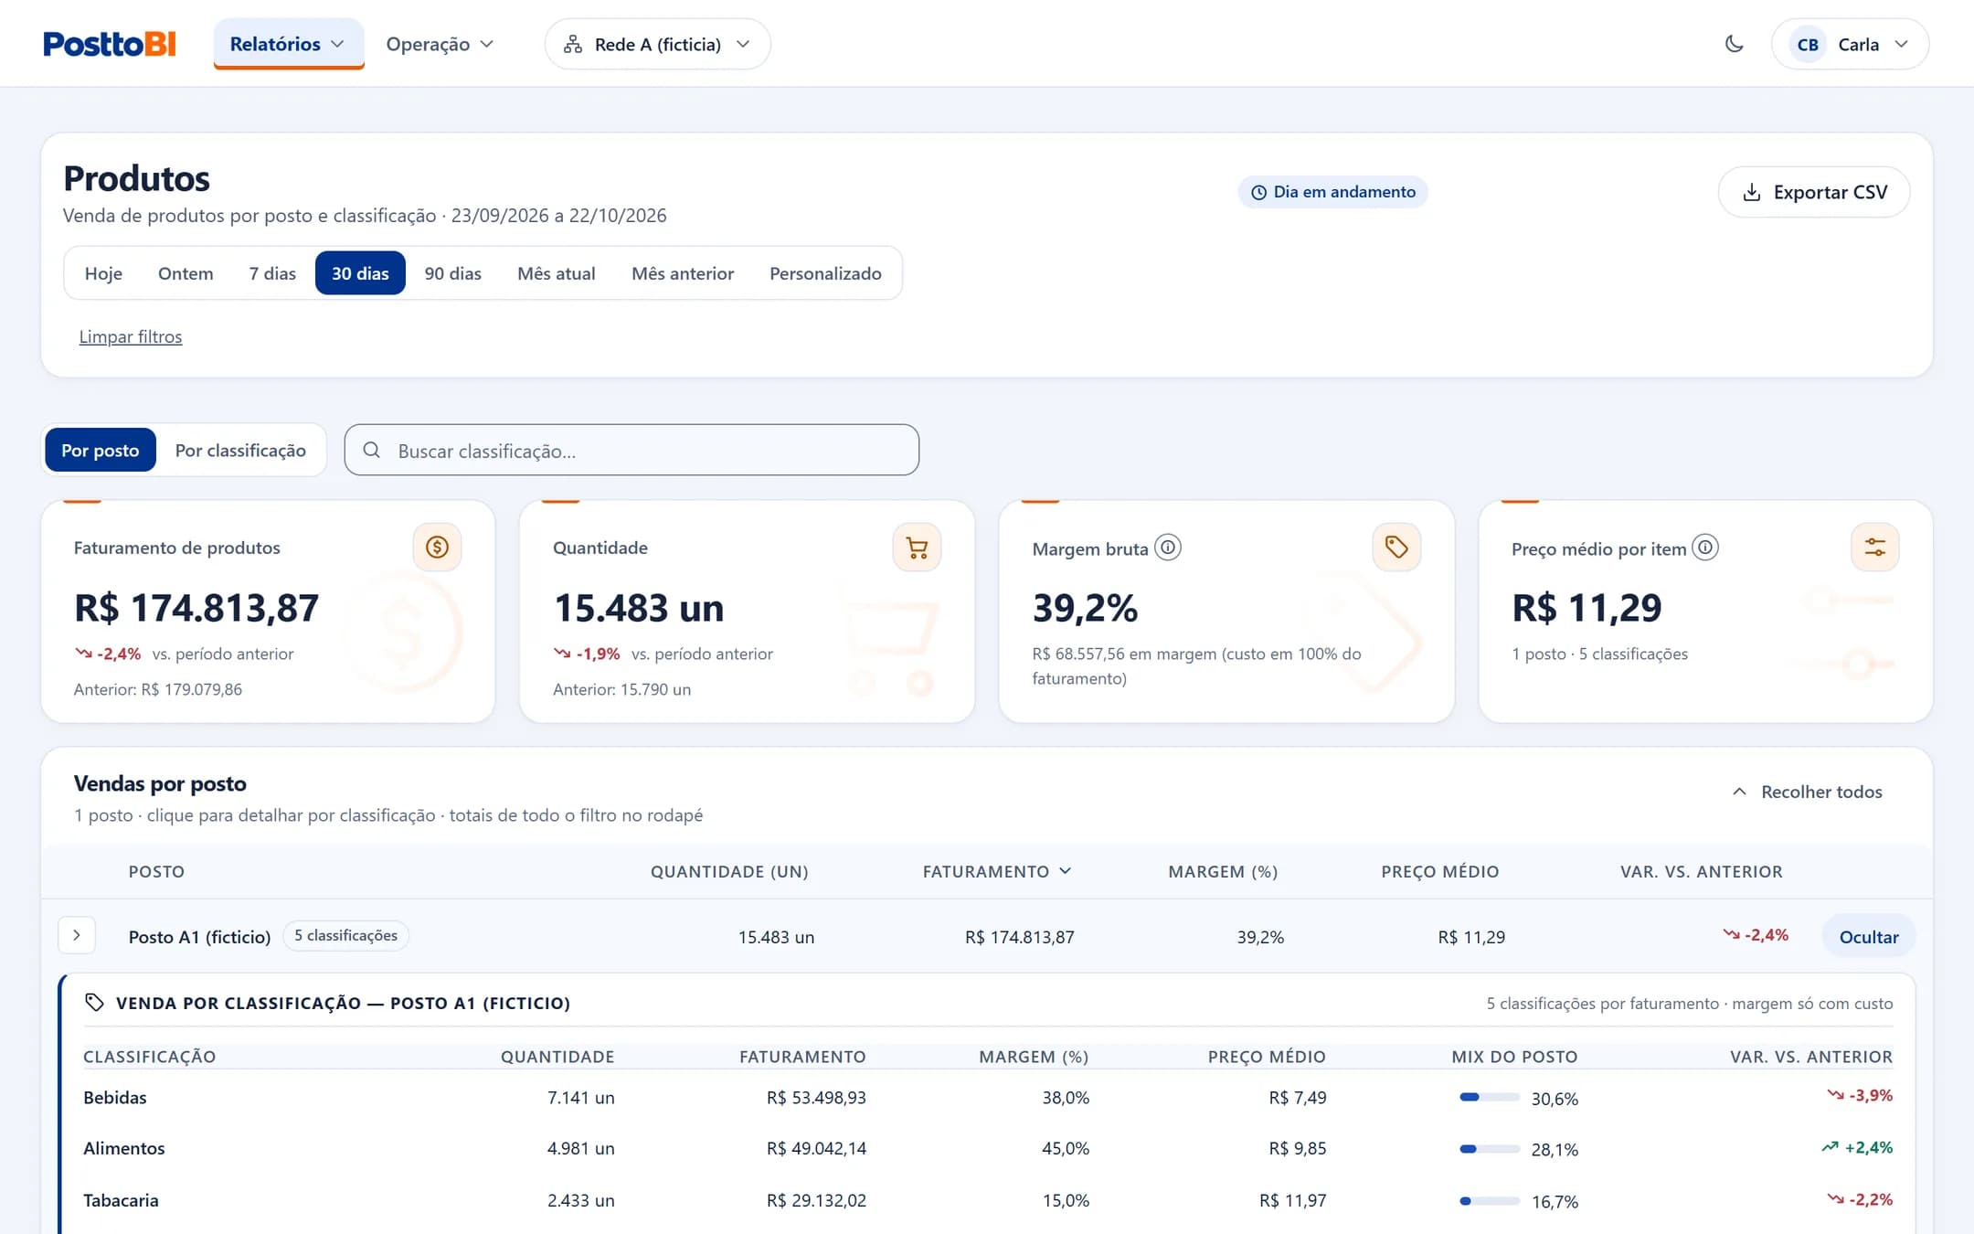1974x1234 pixels.
Task: Switch view to Por posto
Action: (x=101, y=450)
